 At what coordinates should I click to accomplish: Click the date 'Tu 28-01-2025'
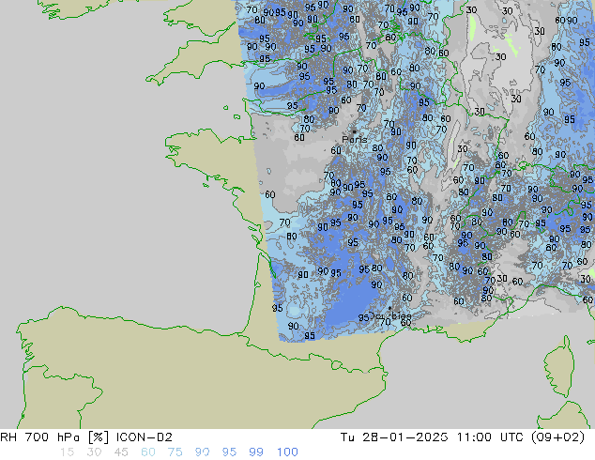click(394, 437)
